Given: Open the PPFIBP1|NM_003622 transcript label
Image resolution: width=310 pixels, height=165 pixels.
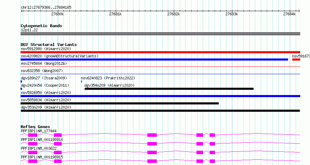Looking at the screenshot, I should click(x=39, y=148).
